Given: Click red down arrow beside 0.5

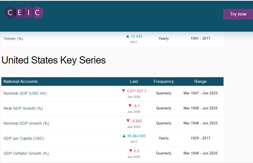Looking at the screenshot, I should pos(131,151).
